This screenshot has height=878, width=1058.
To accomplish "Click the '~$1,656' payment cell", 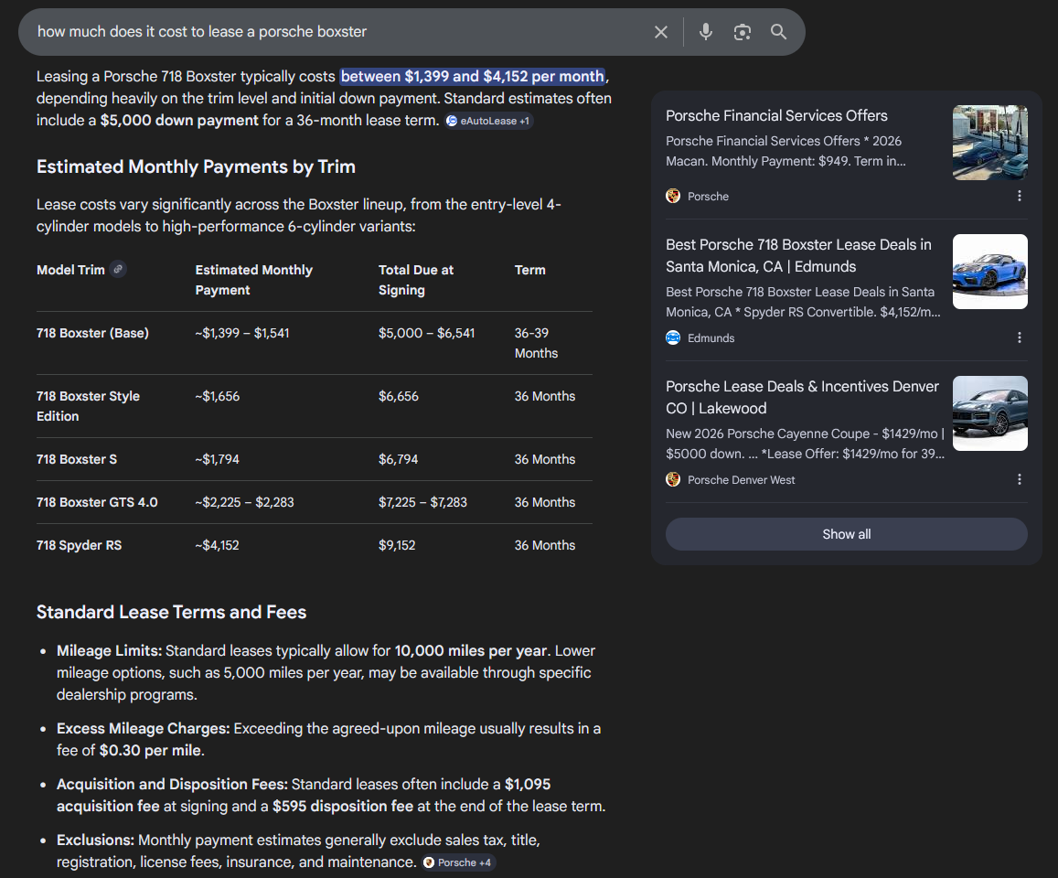I will point(218,396).
